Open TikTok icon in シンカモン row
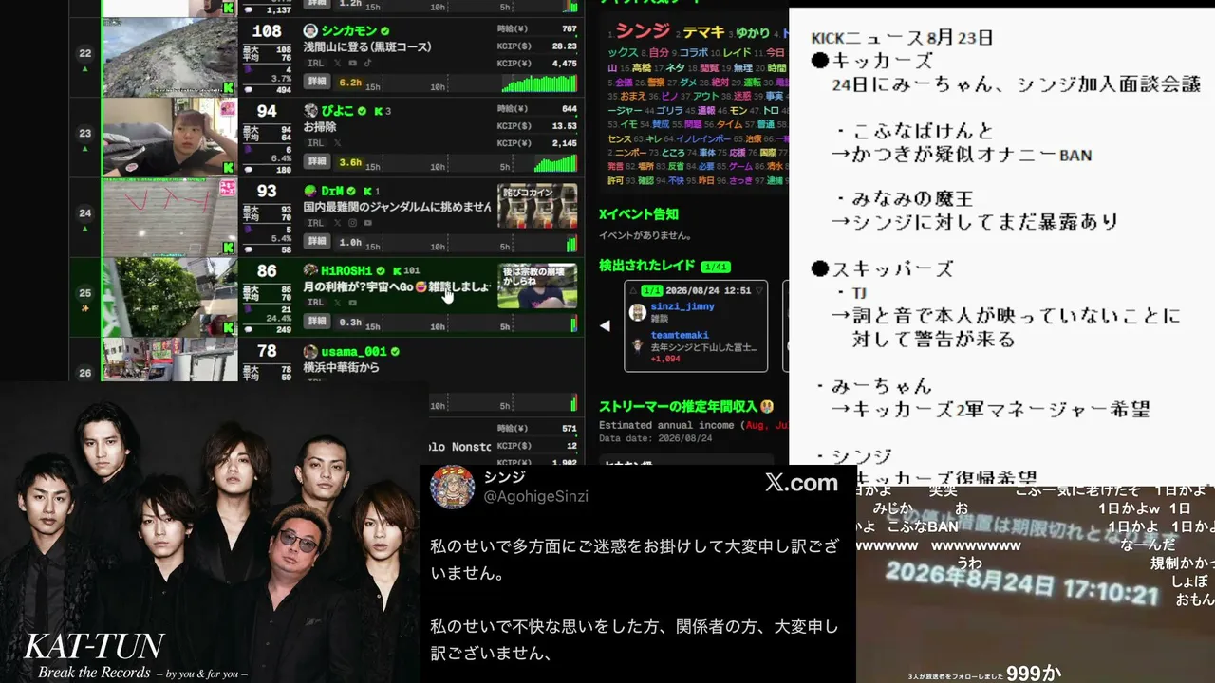The height and width of the screenshot is (683, 1215). 368,63
